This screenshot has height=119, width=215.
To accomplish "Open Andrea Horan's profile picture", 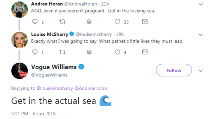I will pos(20,10).
